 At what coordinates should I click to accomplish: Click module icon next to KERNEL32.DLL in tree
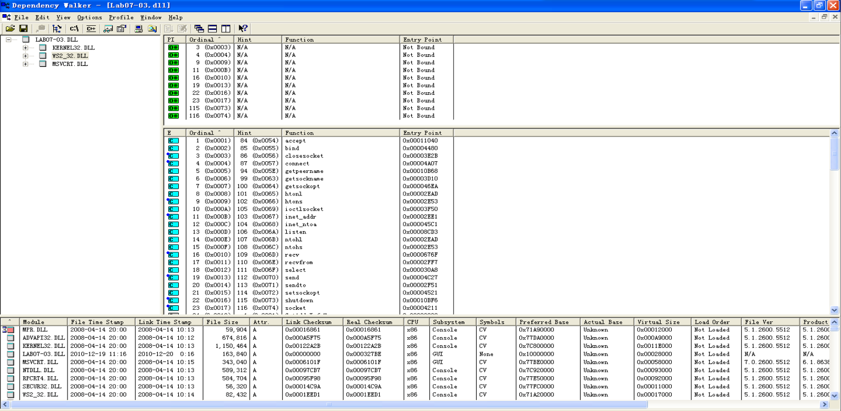pos(43,47)
